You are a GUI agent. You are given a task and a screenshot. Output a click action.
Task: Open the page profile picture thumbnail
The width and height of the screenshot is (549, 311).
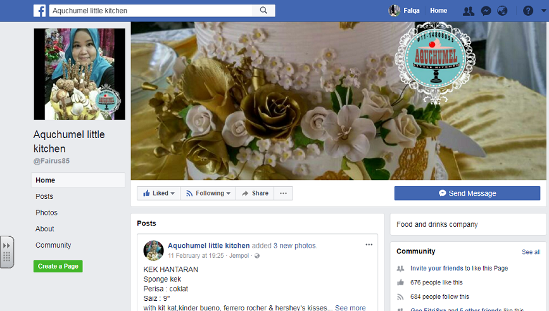pos(79,74)
